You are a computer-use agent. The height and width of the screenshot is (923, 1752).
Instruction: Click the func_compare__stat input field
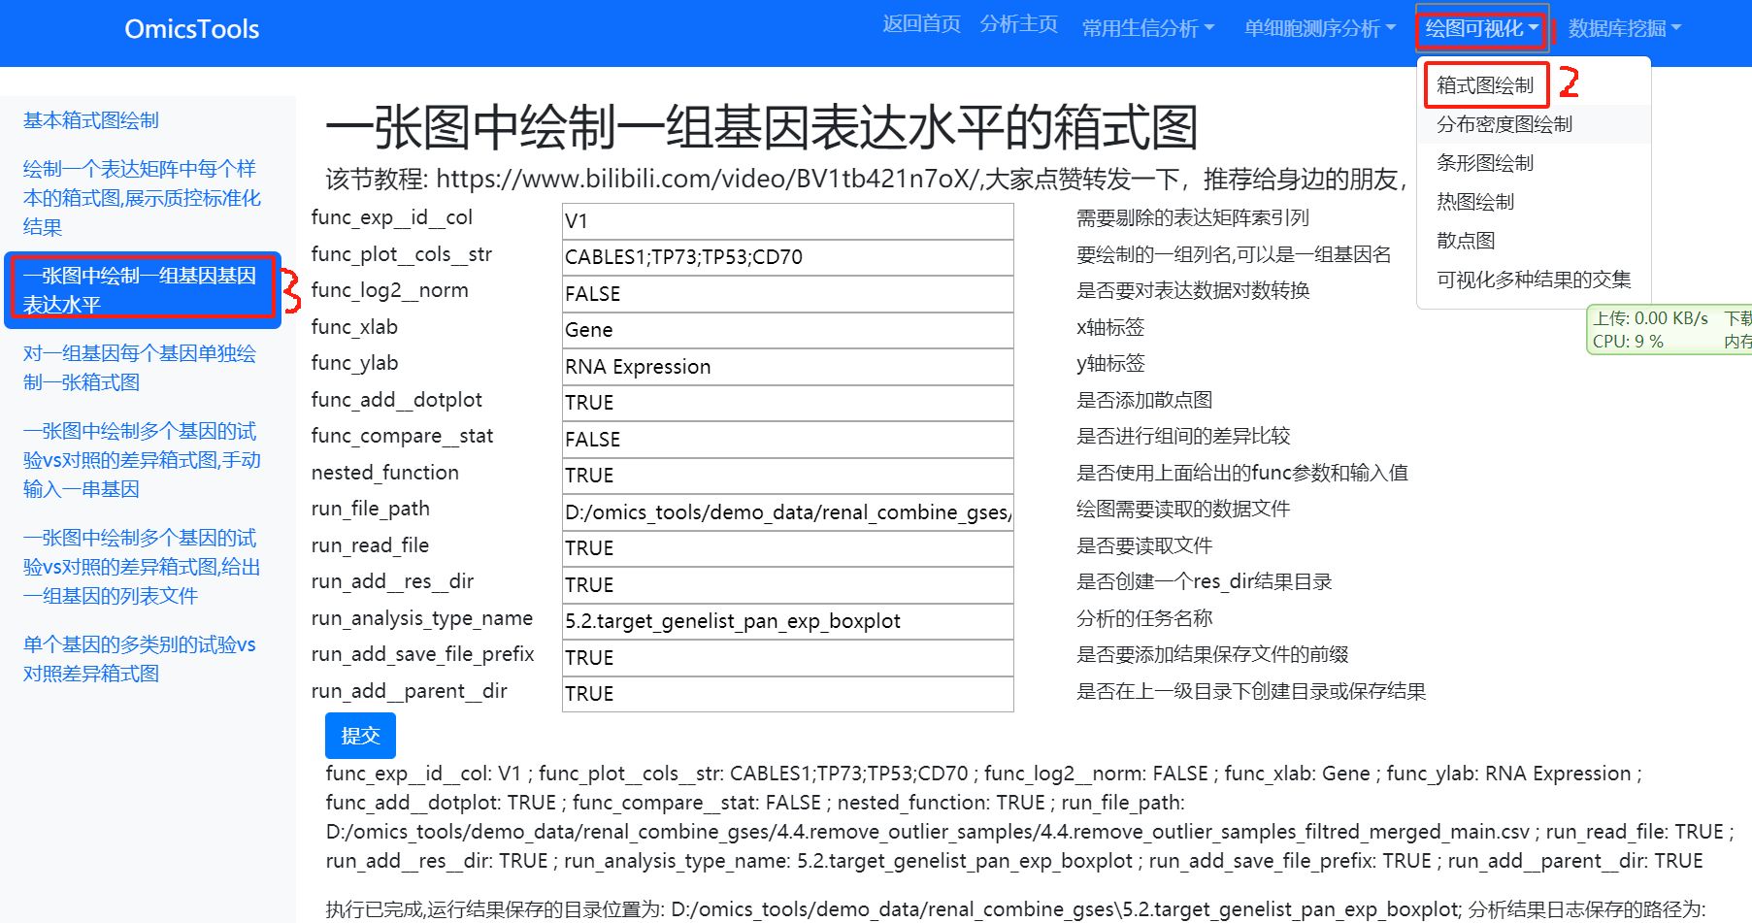click(x=788, y=440)
